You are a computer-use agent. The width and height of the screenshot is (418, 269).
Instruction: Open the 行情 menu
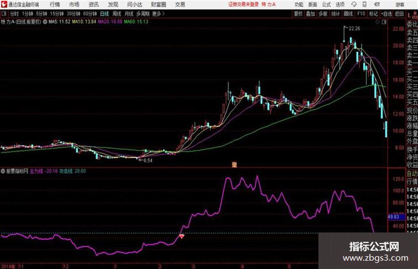(55, 4)
